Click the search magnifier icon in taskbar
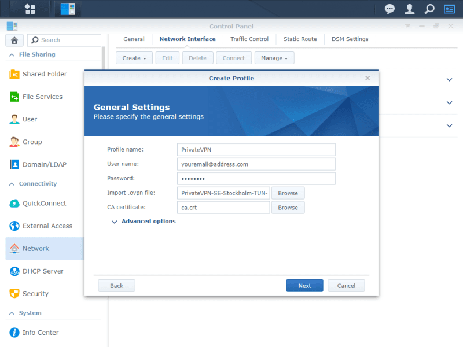The image size is (463, 347). click(x=429, y=9)
